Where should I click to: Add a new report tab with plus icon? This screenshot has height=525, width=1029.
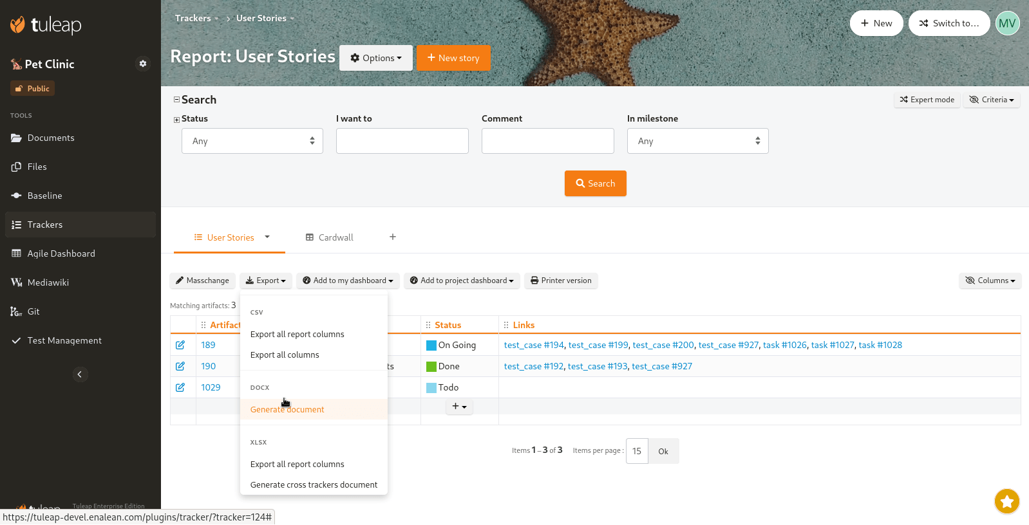coord(393,237)
